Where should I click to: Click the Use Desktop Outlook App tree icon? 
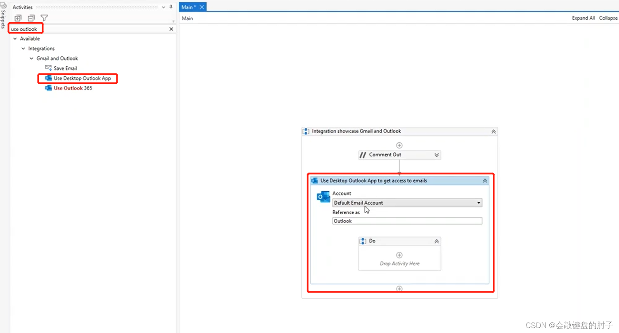coord(48,78)
